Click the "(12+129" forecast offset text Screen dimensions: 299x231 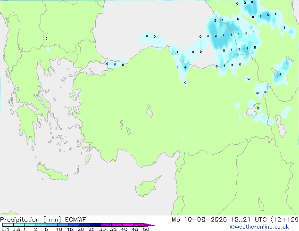284,220
